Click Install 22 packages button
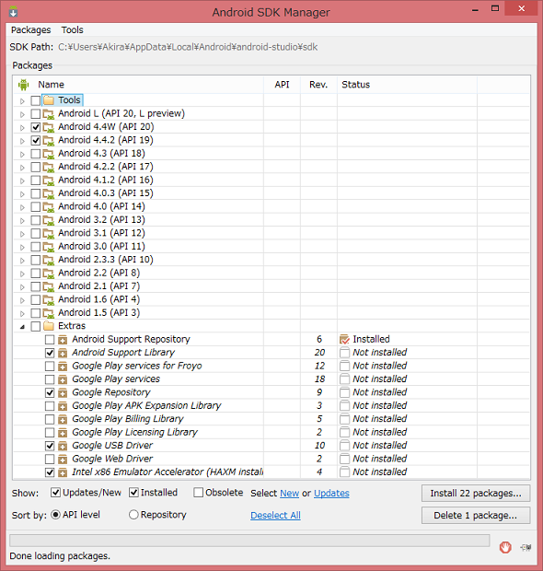 [476, 494]
